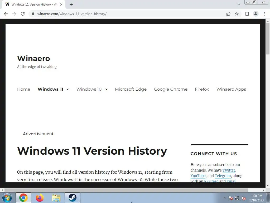Open the Winaero site title link
Image resolution: width=270 pixels, height=203 pixels.
pyautogui.click(x=33, y=58)
